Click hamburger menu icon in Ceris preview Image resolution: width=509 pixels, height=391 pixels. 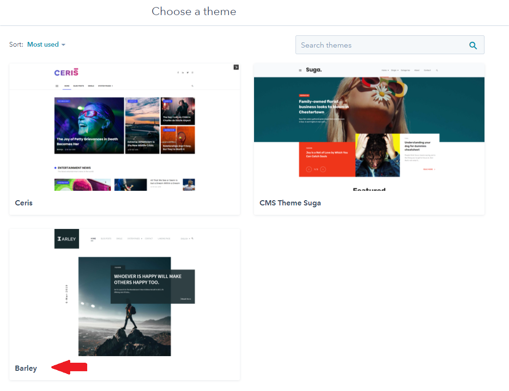[57, 86]
